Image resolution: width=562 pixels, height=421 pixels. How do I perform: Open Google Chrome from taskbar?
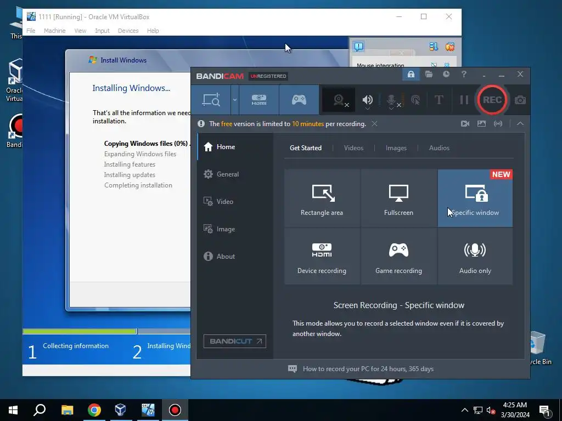94,410
